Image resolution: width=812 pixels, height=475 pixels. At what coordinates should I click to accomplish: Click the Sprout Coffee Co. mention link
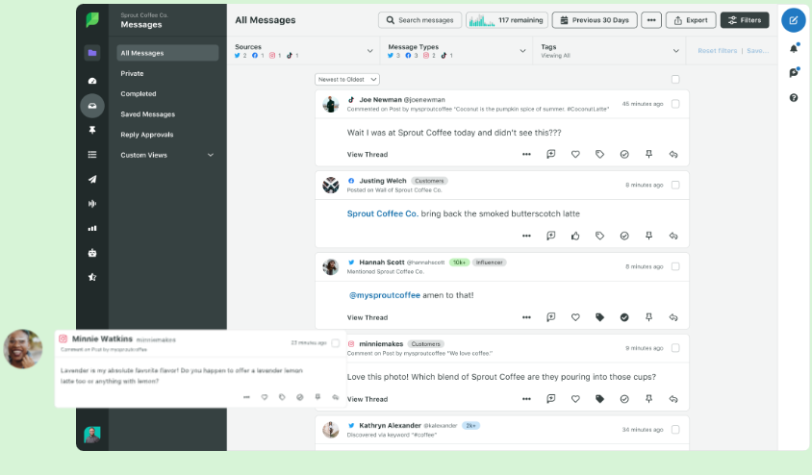(382, 213)
